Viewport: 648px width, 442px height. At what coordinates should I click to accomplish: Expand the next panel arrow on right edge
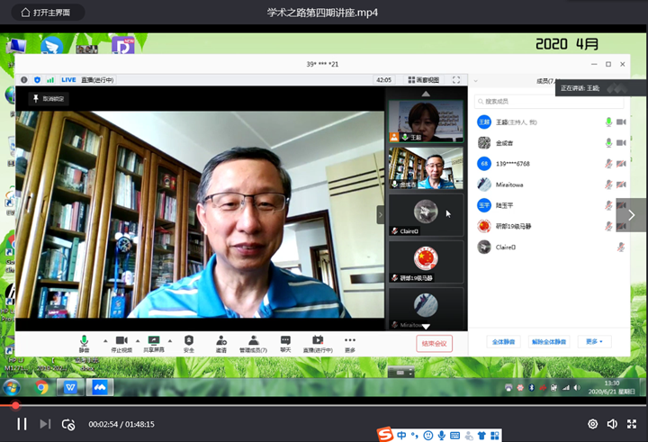click(x=632, y=215)
